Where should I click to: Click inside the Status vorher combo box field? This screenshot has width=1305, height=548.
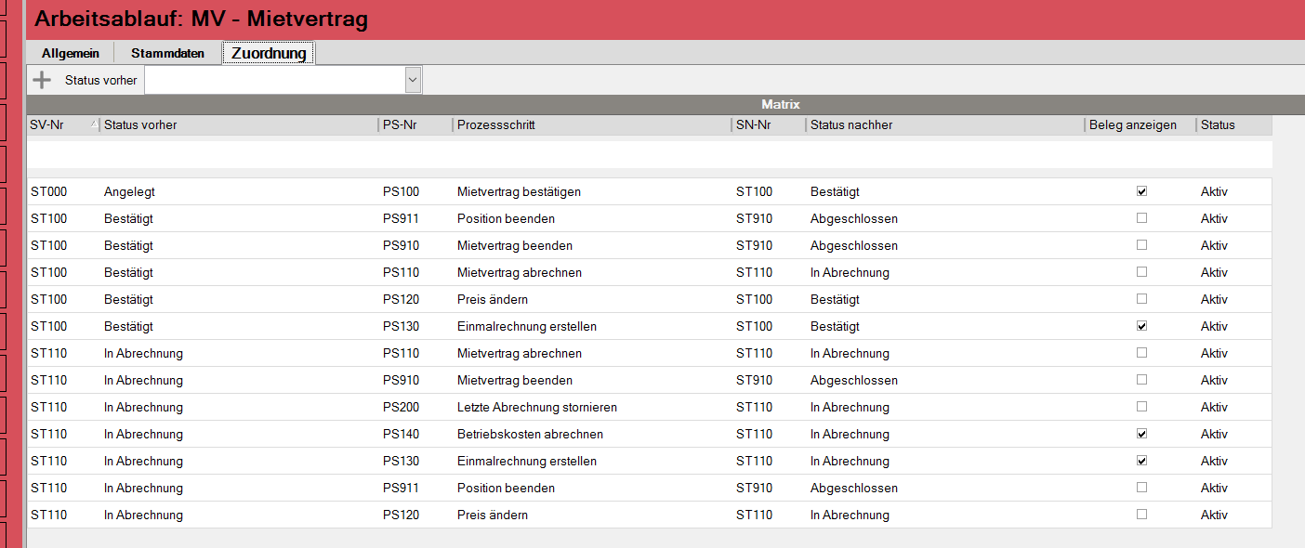coord(274,80)
